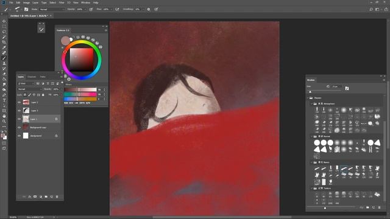The width and height of the screenshot is (390, 219).
Task: Click the Coolorus saturation-value square
Action: click(x=81, y=60)
